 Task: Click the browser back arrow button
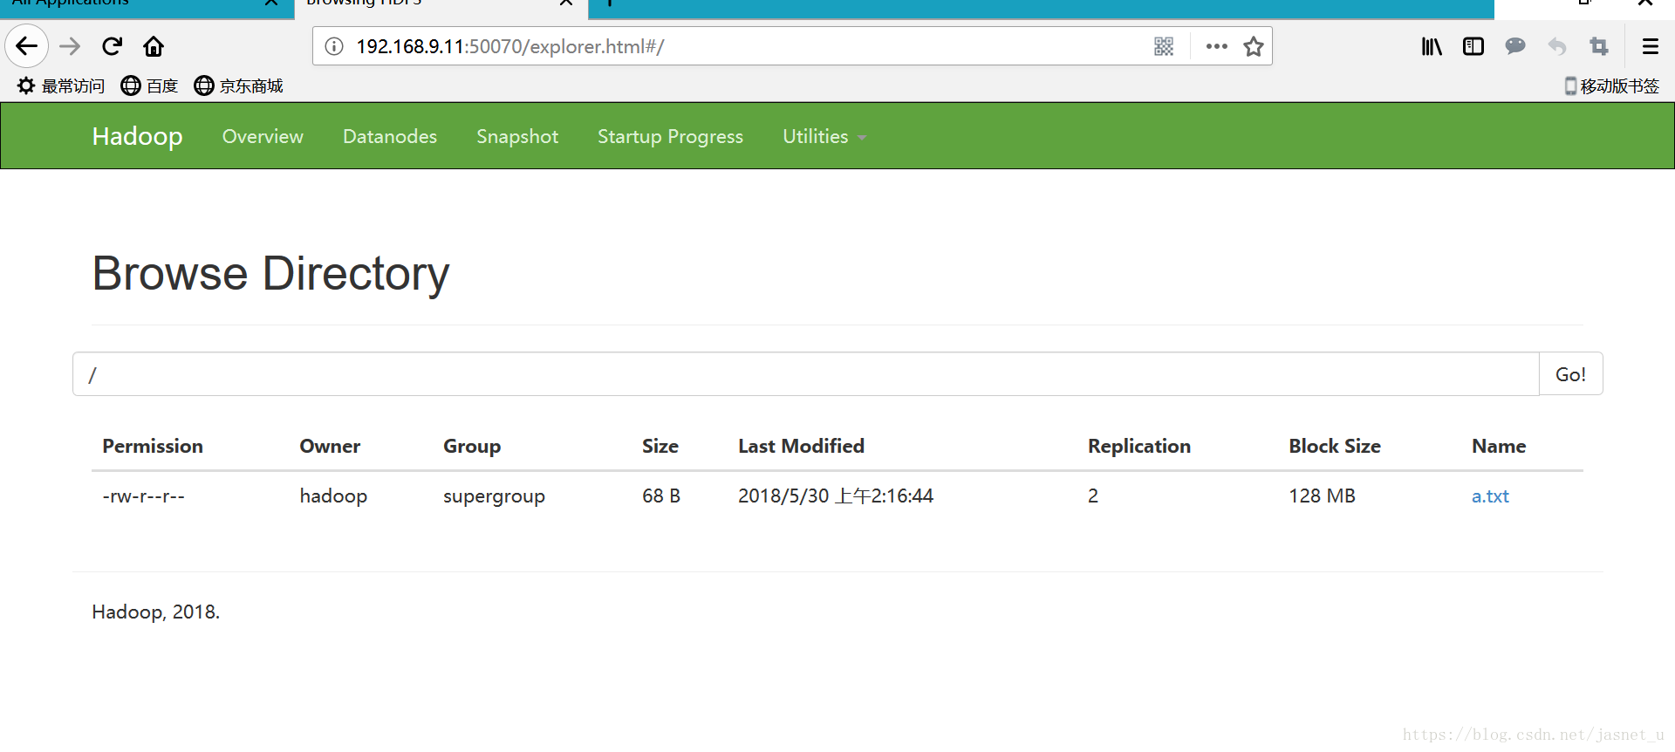click(x=26, y=46)
